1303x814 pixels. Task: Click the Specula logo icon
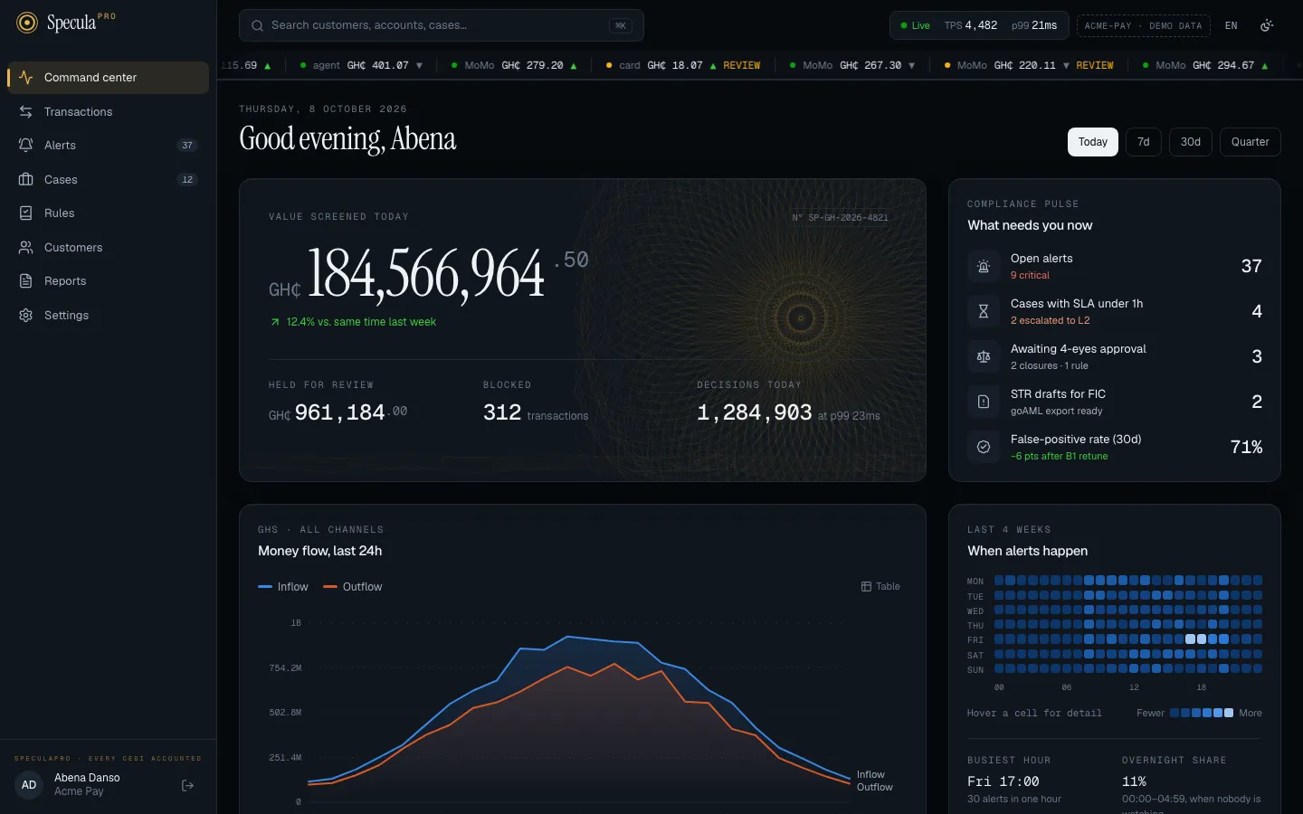[x=27, y=23]
